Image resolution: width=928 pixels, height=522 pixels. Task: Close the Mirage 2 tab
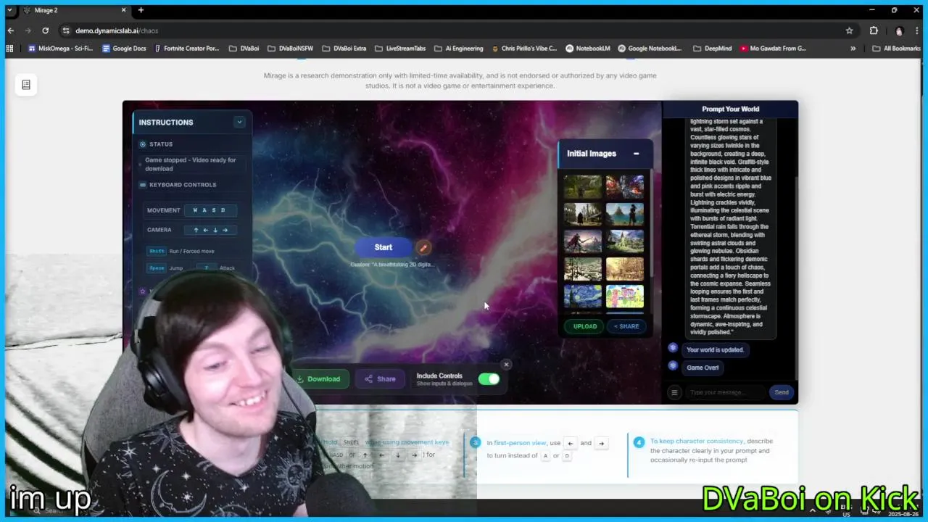click(x=123, y=10)
